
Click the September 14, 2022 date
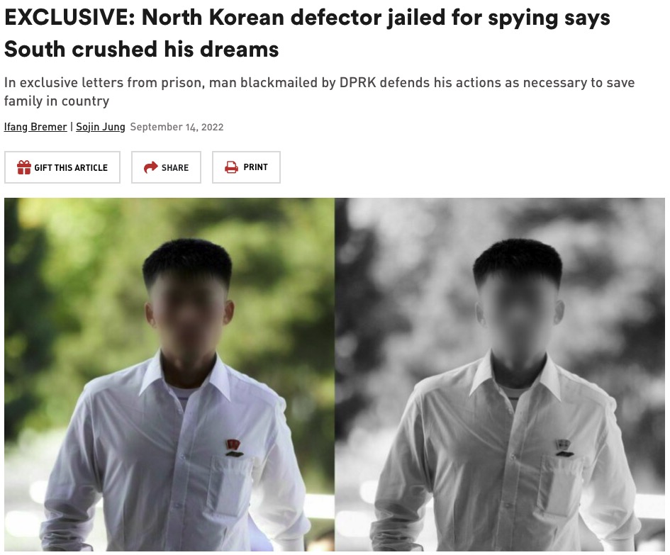pos(177,127)
